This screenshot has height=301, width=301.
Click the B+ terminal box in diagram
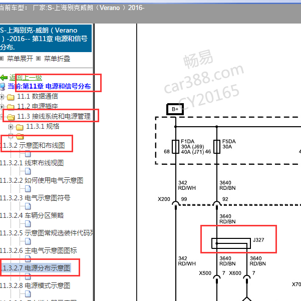[175, 109]
